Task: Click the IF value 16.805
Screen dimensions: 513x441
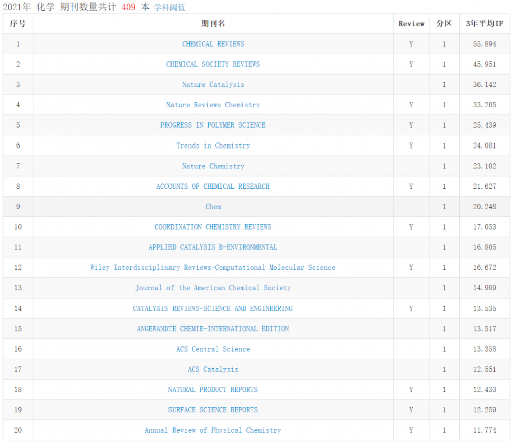Action: click(484, 247)
